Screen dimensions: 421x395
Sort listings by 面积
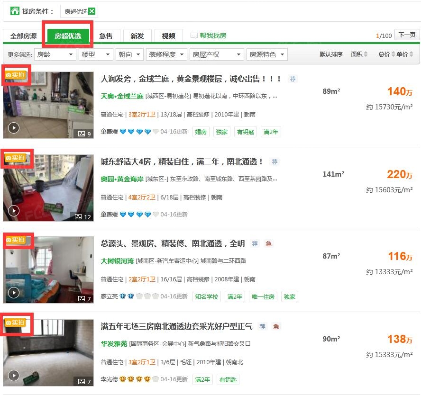[359, 54]
